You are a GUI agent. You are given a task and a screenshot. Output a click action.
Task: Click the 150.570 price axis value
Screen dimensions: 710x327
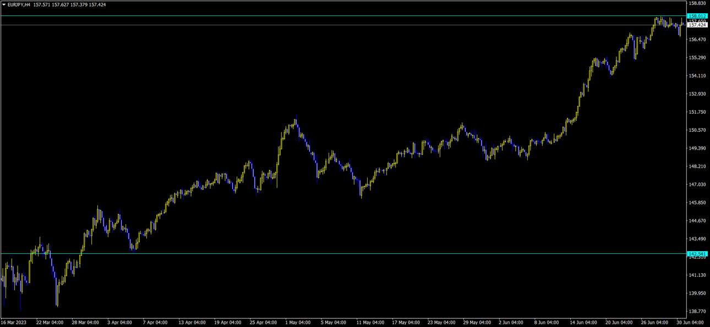[x=697, y=130]
